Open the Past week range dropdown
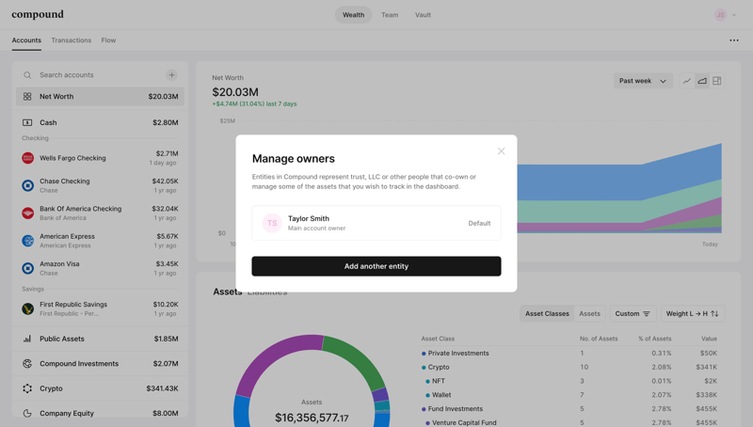The width and height of the screenshot is (753, 427). click(x=643, y=81)
